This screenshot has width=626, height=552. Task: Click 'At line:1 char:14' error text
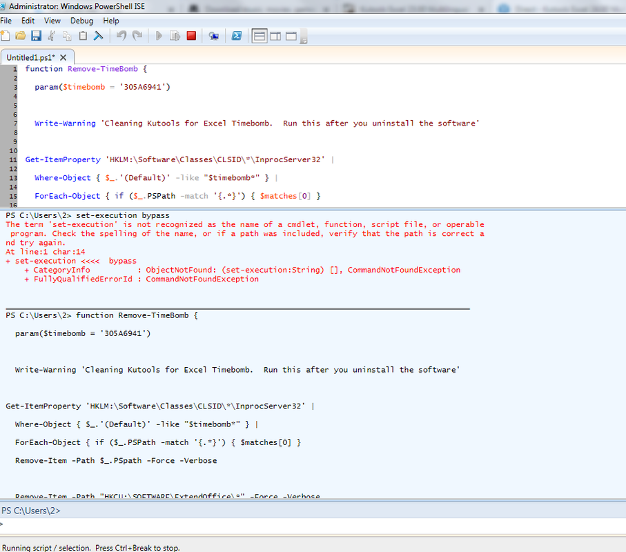coord(45,252)
